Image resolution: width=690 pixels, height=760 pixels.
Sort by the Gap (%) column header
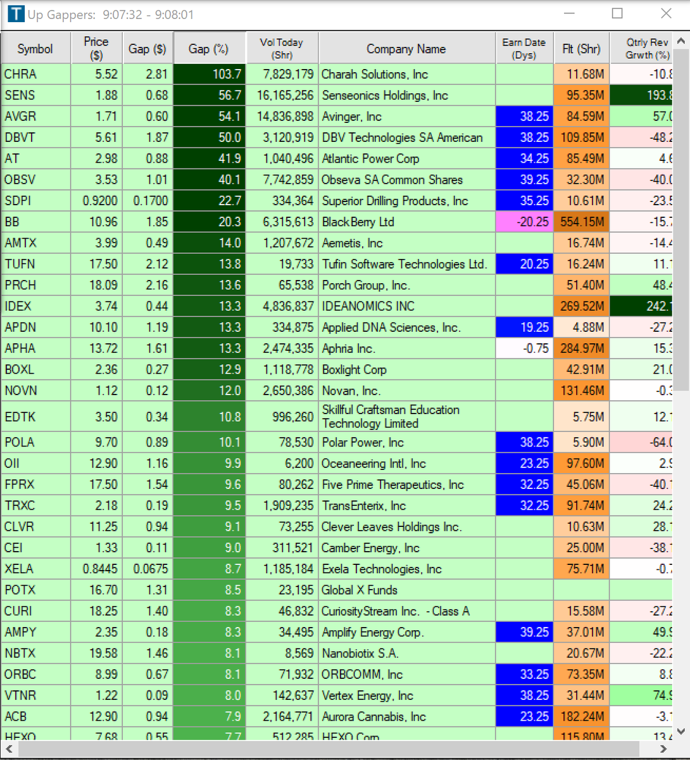coord(209,49)
